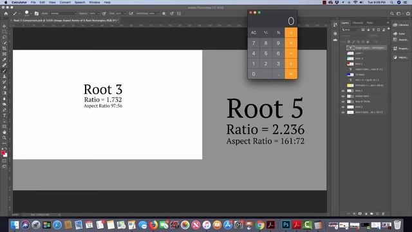This screenshot has height=232, width=412.
Task: Select the Quick Selection tool
Action: click(5, 43)
